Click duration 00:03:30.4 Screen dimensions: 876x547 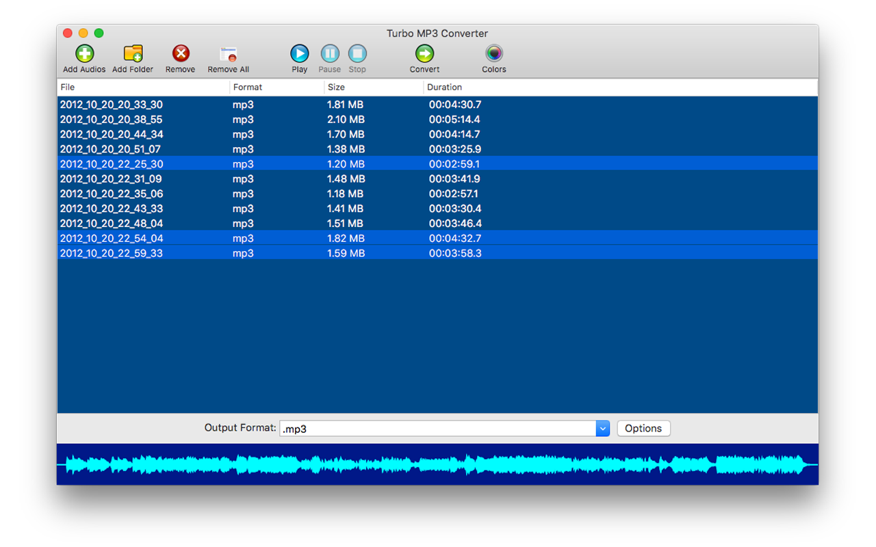pos(455,209)
